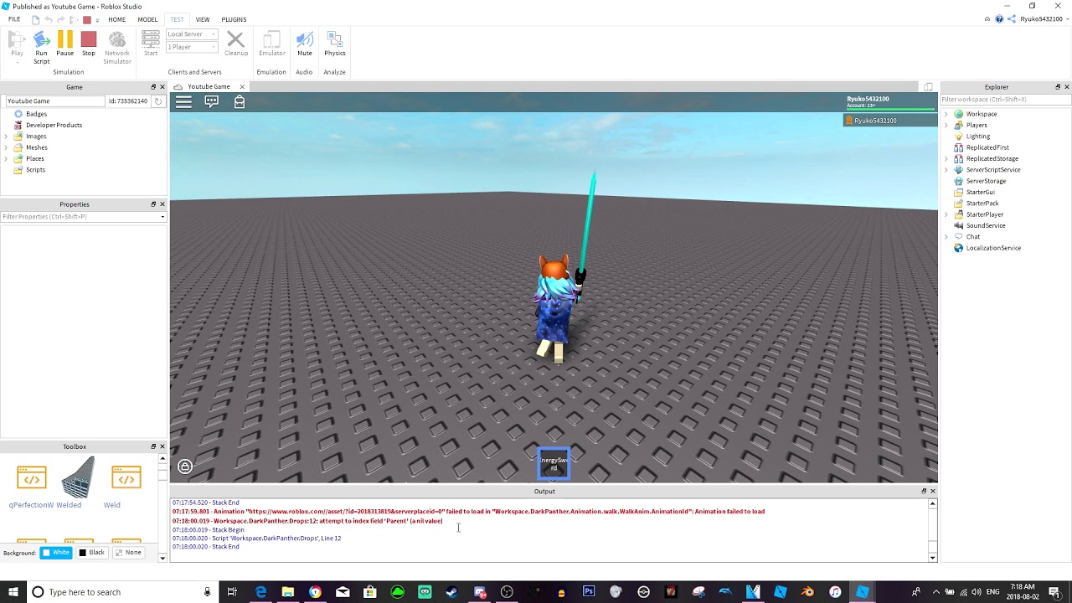Viewport: 1072px width, 603px height.
Task: Expand the Chat node
Action: pyautogui.click(x=946, y=237)
